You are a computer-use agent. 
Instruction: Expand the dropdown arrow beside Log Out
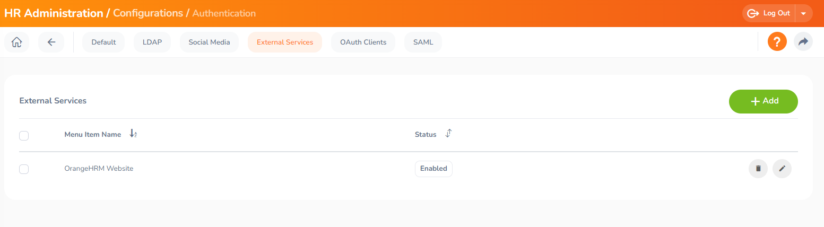click(803, 14)
